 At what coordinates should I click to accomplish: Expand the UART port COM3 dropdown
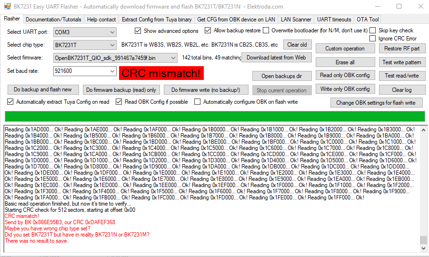(x=112, y=32)
